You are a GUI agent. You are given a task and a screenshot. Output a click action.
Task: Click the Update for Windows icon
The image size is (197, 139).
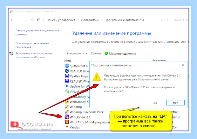(67, 86)
